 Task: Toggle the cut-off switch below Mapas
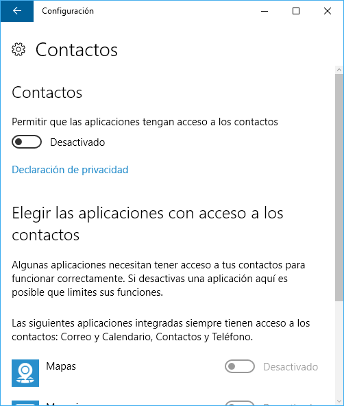click(240, 403)
